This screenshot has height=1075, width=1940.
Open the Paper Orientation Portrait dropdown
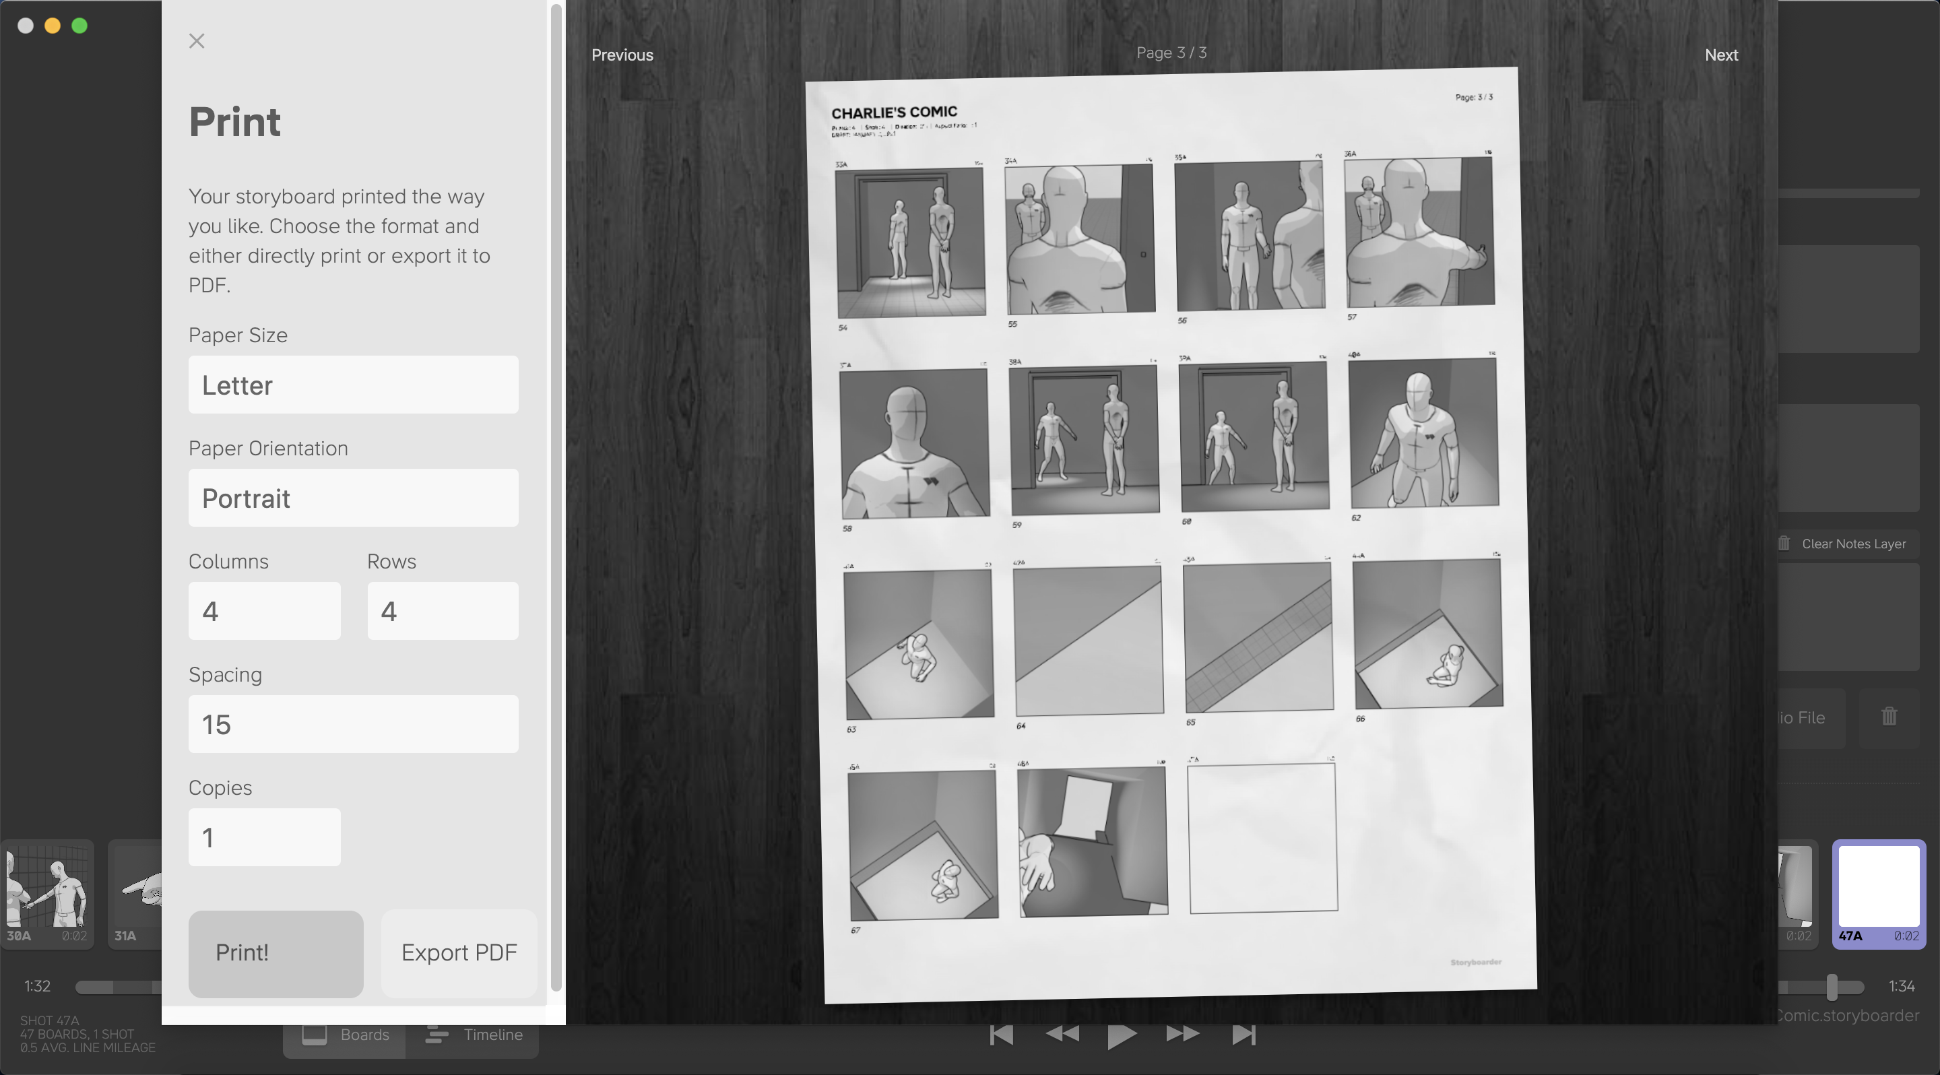(x=353, y=498)
